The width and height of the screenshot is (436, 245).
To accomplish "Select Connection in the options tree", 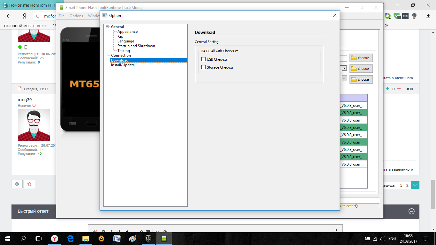I will click(121, 56).
